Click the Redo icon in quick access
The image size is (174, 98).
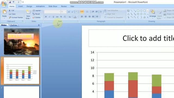pyautogui.click(x=18, y=2)
